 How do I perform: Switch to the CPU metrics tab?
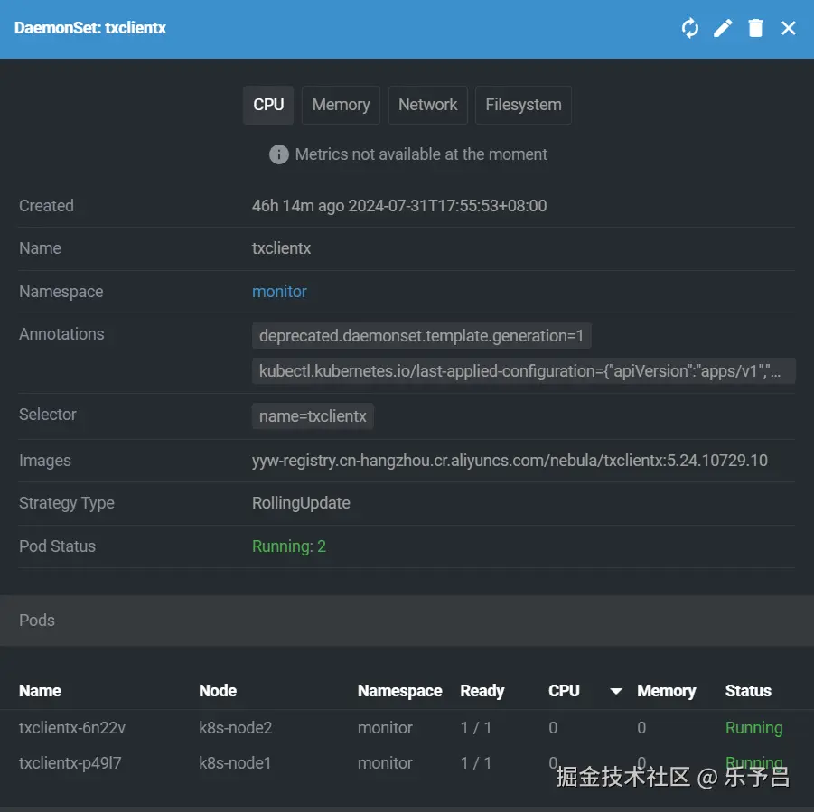(x=268, y=105)
